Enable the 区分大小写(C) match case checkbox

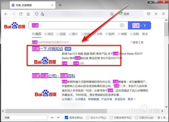tap(88, 118)
